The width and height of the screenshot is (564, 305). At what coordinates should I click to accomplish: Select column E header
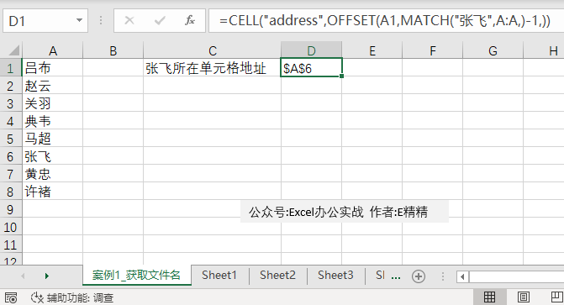pyautogui.click(x=372, y=50)
